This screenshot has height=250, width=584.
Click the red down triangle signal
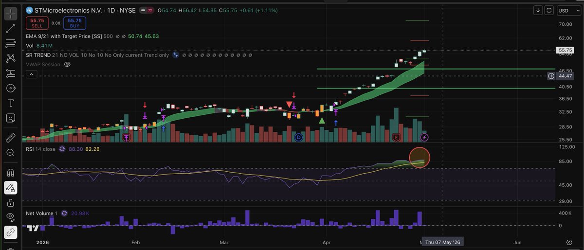[289, 105]
